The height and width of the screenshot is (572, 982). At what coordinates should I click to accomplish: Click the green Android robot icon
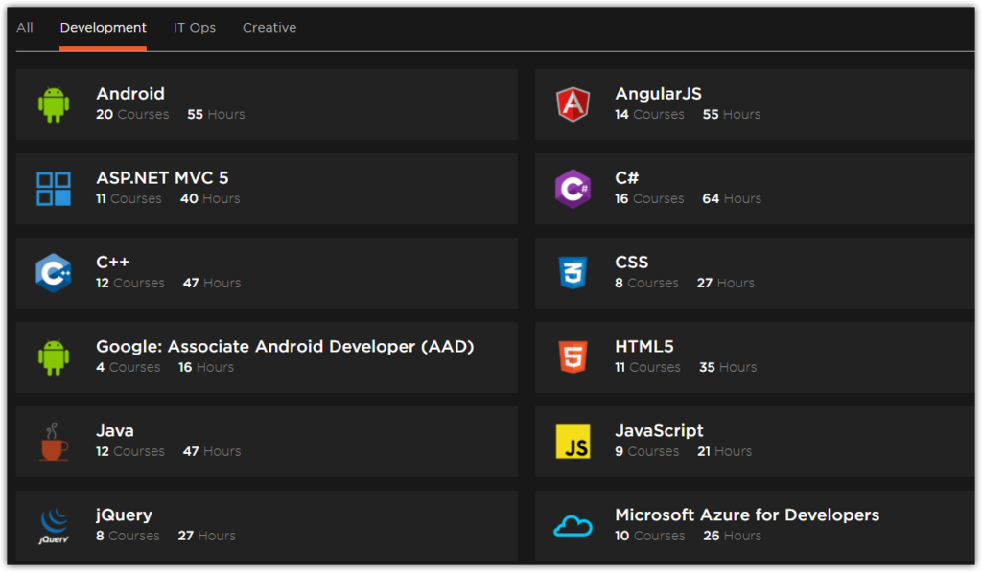point(54,104)
